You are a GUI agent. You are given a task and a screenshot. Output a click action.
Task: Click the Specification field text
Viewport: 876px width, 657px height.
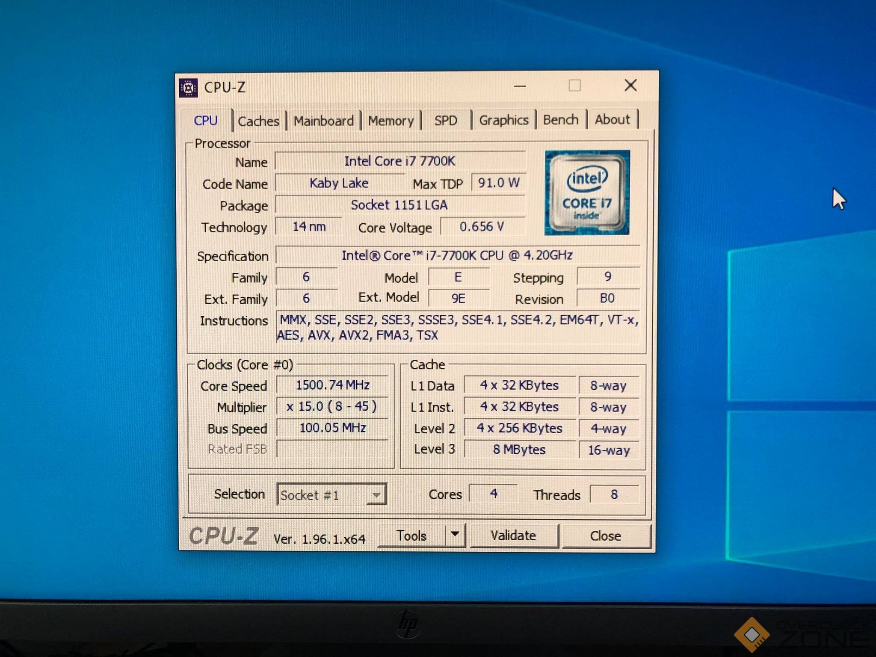[x=457, y=255]
